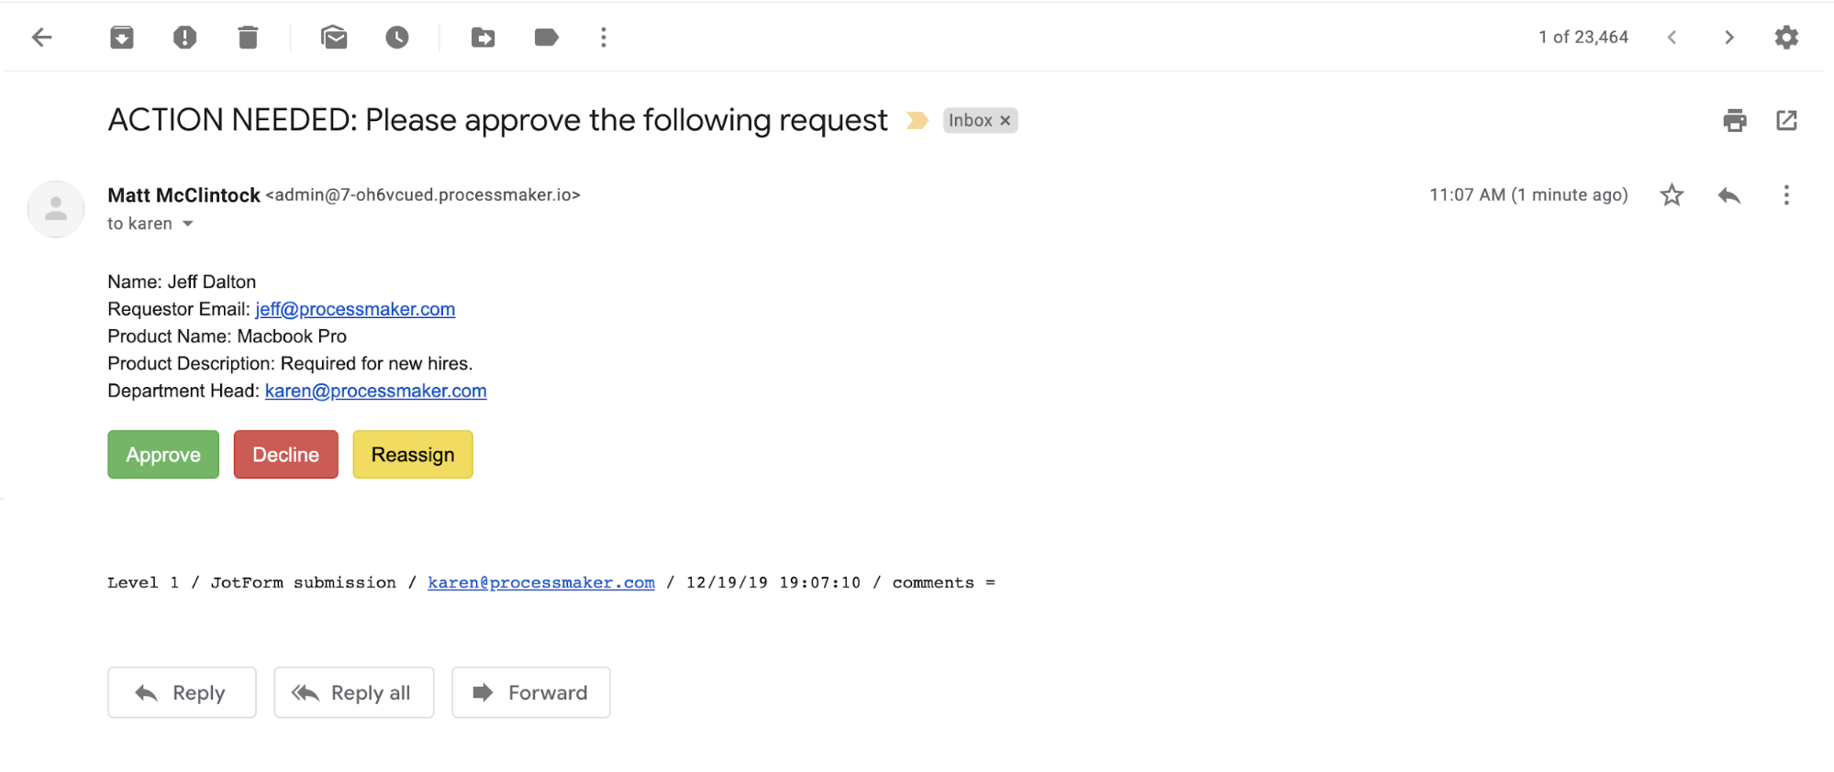This screenshot has width=1834, height=772.
Task: Open message options three-dot menu
Action: point(1785,195)
